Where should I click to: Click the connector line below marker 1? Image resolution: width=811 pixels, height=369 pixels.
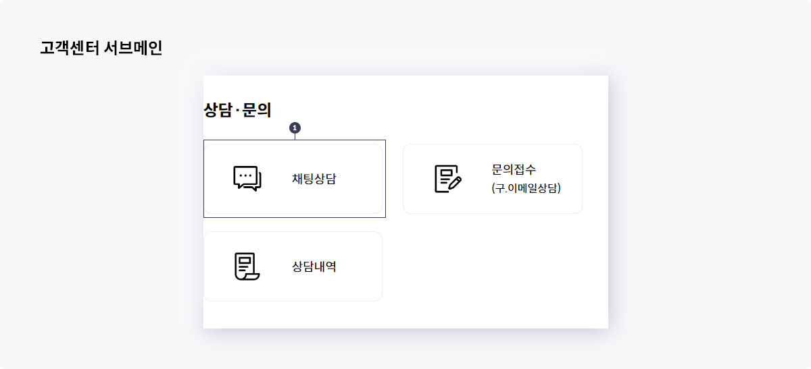pyautogui.click(x=295, y=136)
